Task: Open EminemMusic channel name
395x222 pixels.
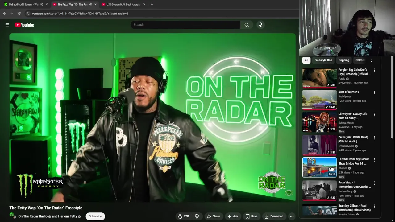Action: (x=346, y=146)
